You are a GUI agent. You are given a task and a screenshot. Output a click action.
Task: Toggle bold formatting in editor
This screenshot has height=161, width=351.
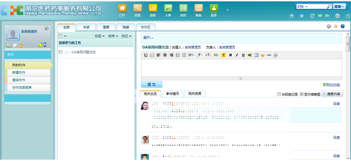tap(230, 55)
